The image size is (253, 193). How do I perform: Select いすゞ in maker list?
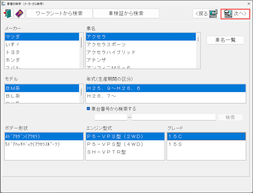(x=42, y=44)
